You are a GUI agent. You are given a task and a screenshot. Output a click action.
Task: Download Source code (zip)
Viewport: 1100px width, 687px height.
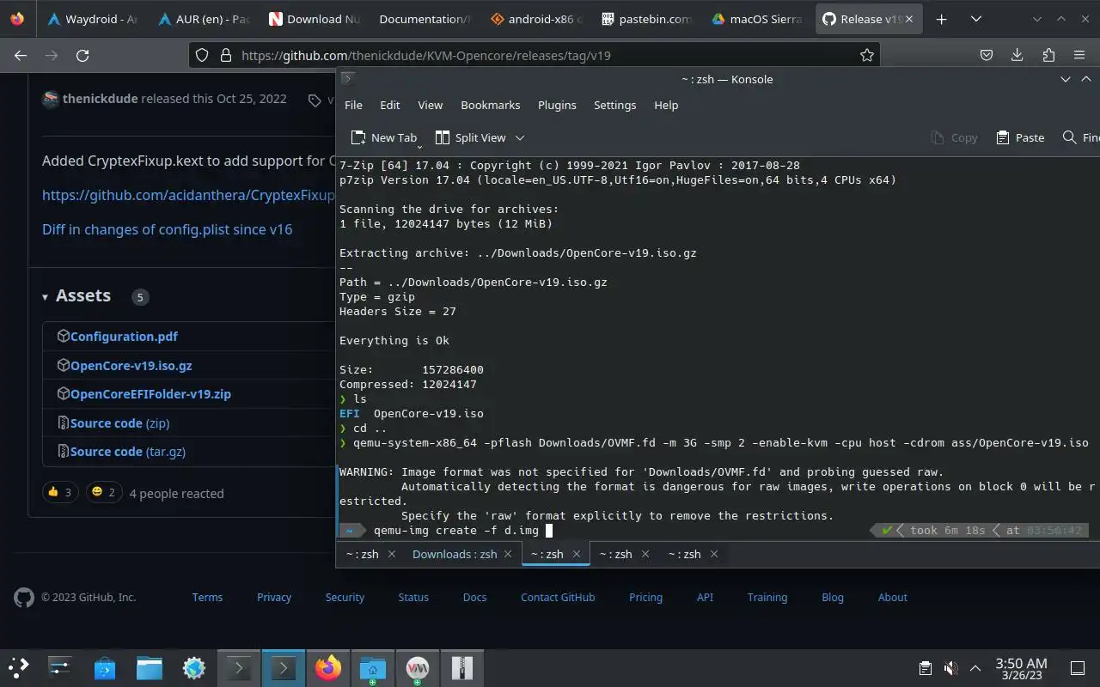119,423
